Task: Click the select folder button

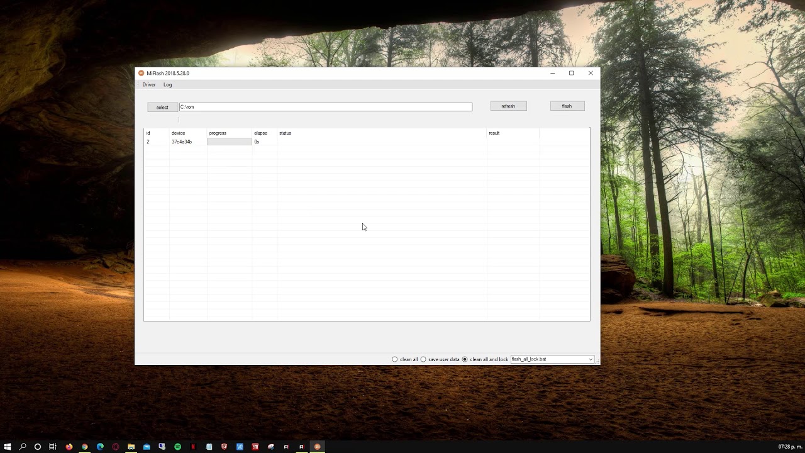Action: pyautogui.click(x=162, y=108)
